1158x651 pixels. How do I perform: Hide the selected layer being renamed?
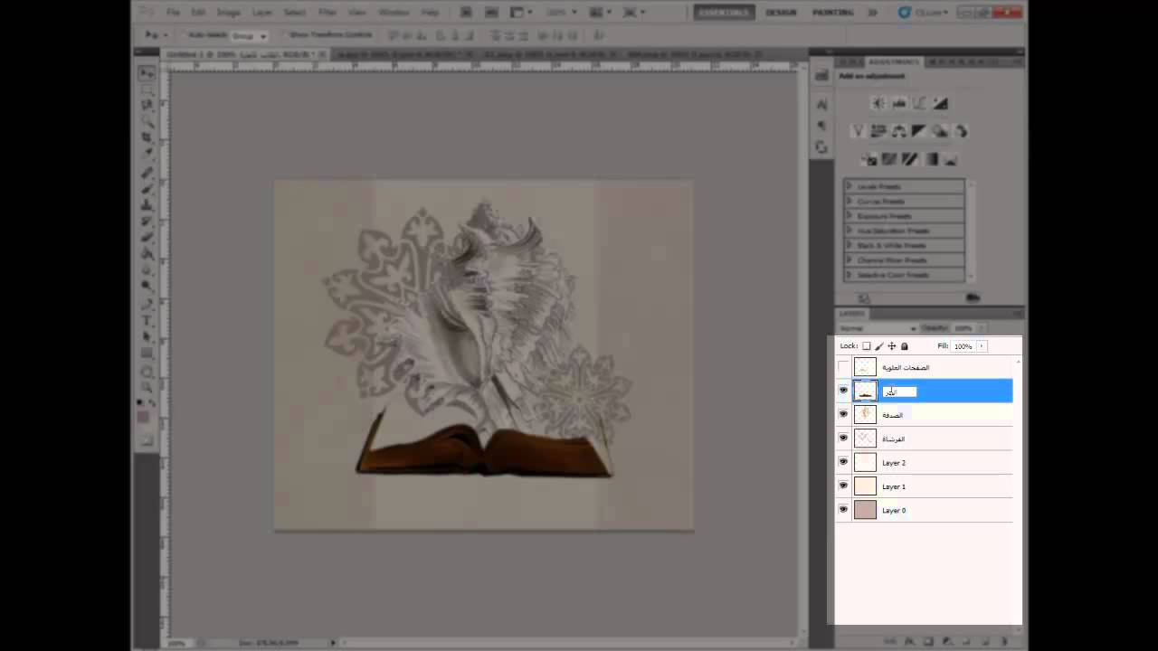[843, 391]
